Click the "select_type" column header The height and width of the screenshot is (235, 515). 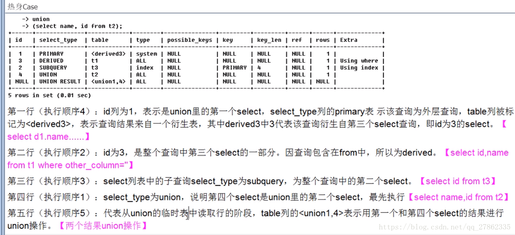click(x=58, y=40)
